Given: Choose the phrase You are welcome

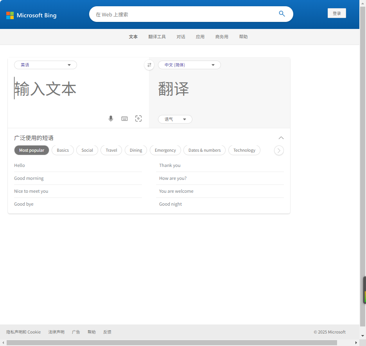Looking at the screenshot, I should tap(220, 191).
